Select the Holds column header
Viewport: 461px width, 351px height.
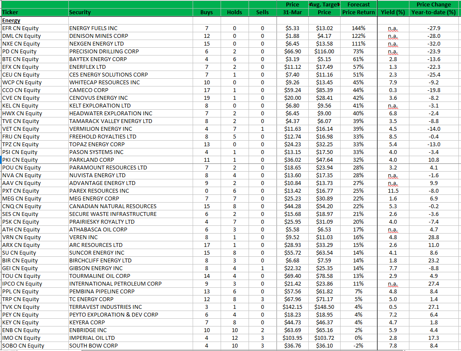tap(235, 12)
